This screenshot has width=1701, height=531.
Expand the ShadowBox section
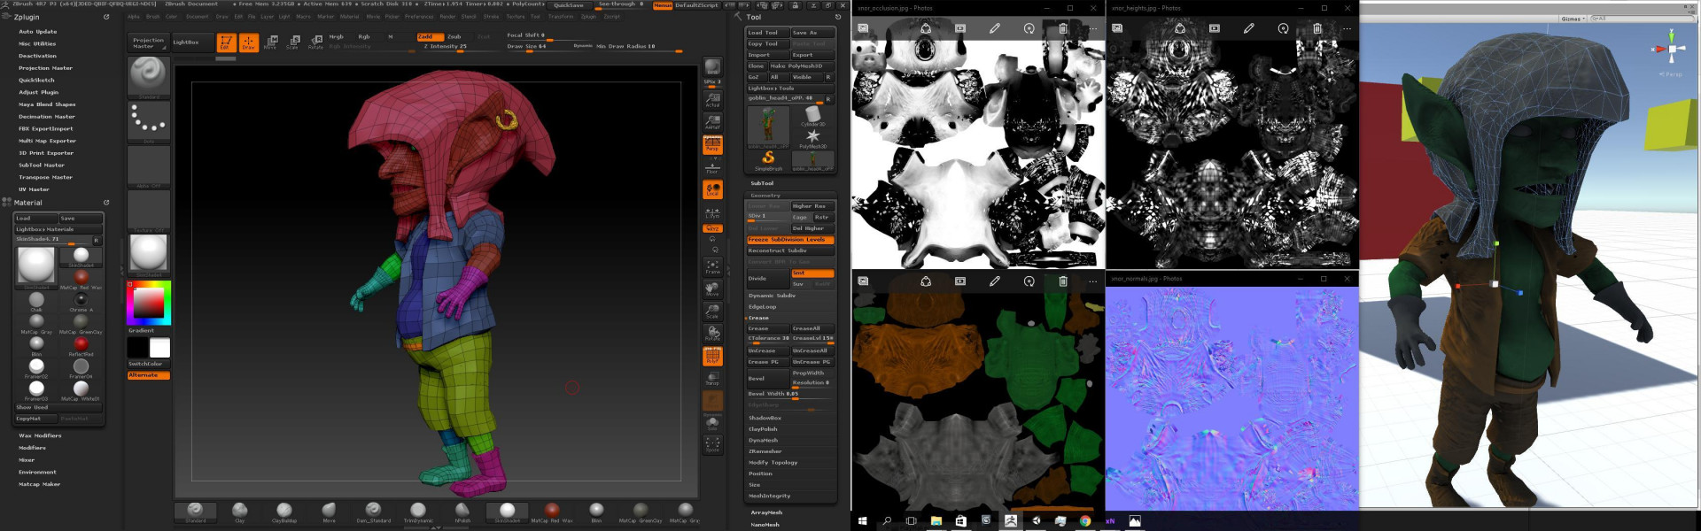tap(765, 418)
